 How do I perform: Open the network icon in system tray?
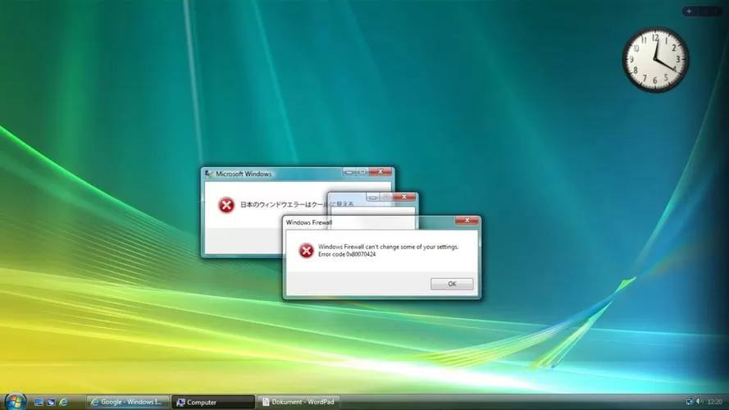(690, 401)
